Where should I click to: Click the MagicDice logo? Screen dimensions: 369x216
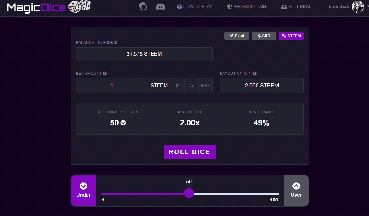pyautogui.click(x=49, y=6)
